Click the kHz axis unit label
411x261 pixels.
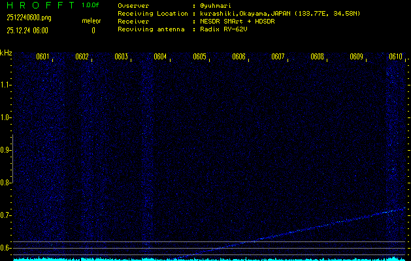[x=6, y=52]
